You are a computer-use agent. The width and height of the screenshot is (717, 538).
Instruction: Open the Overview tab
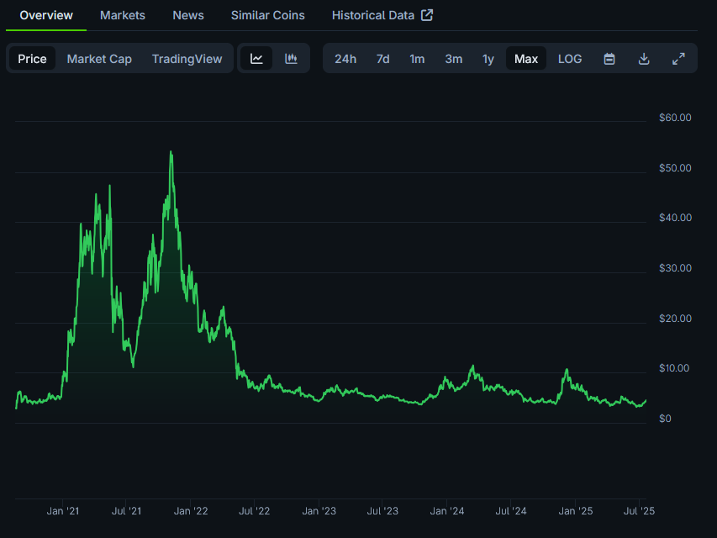click(x=46, y=15)
